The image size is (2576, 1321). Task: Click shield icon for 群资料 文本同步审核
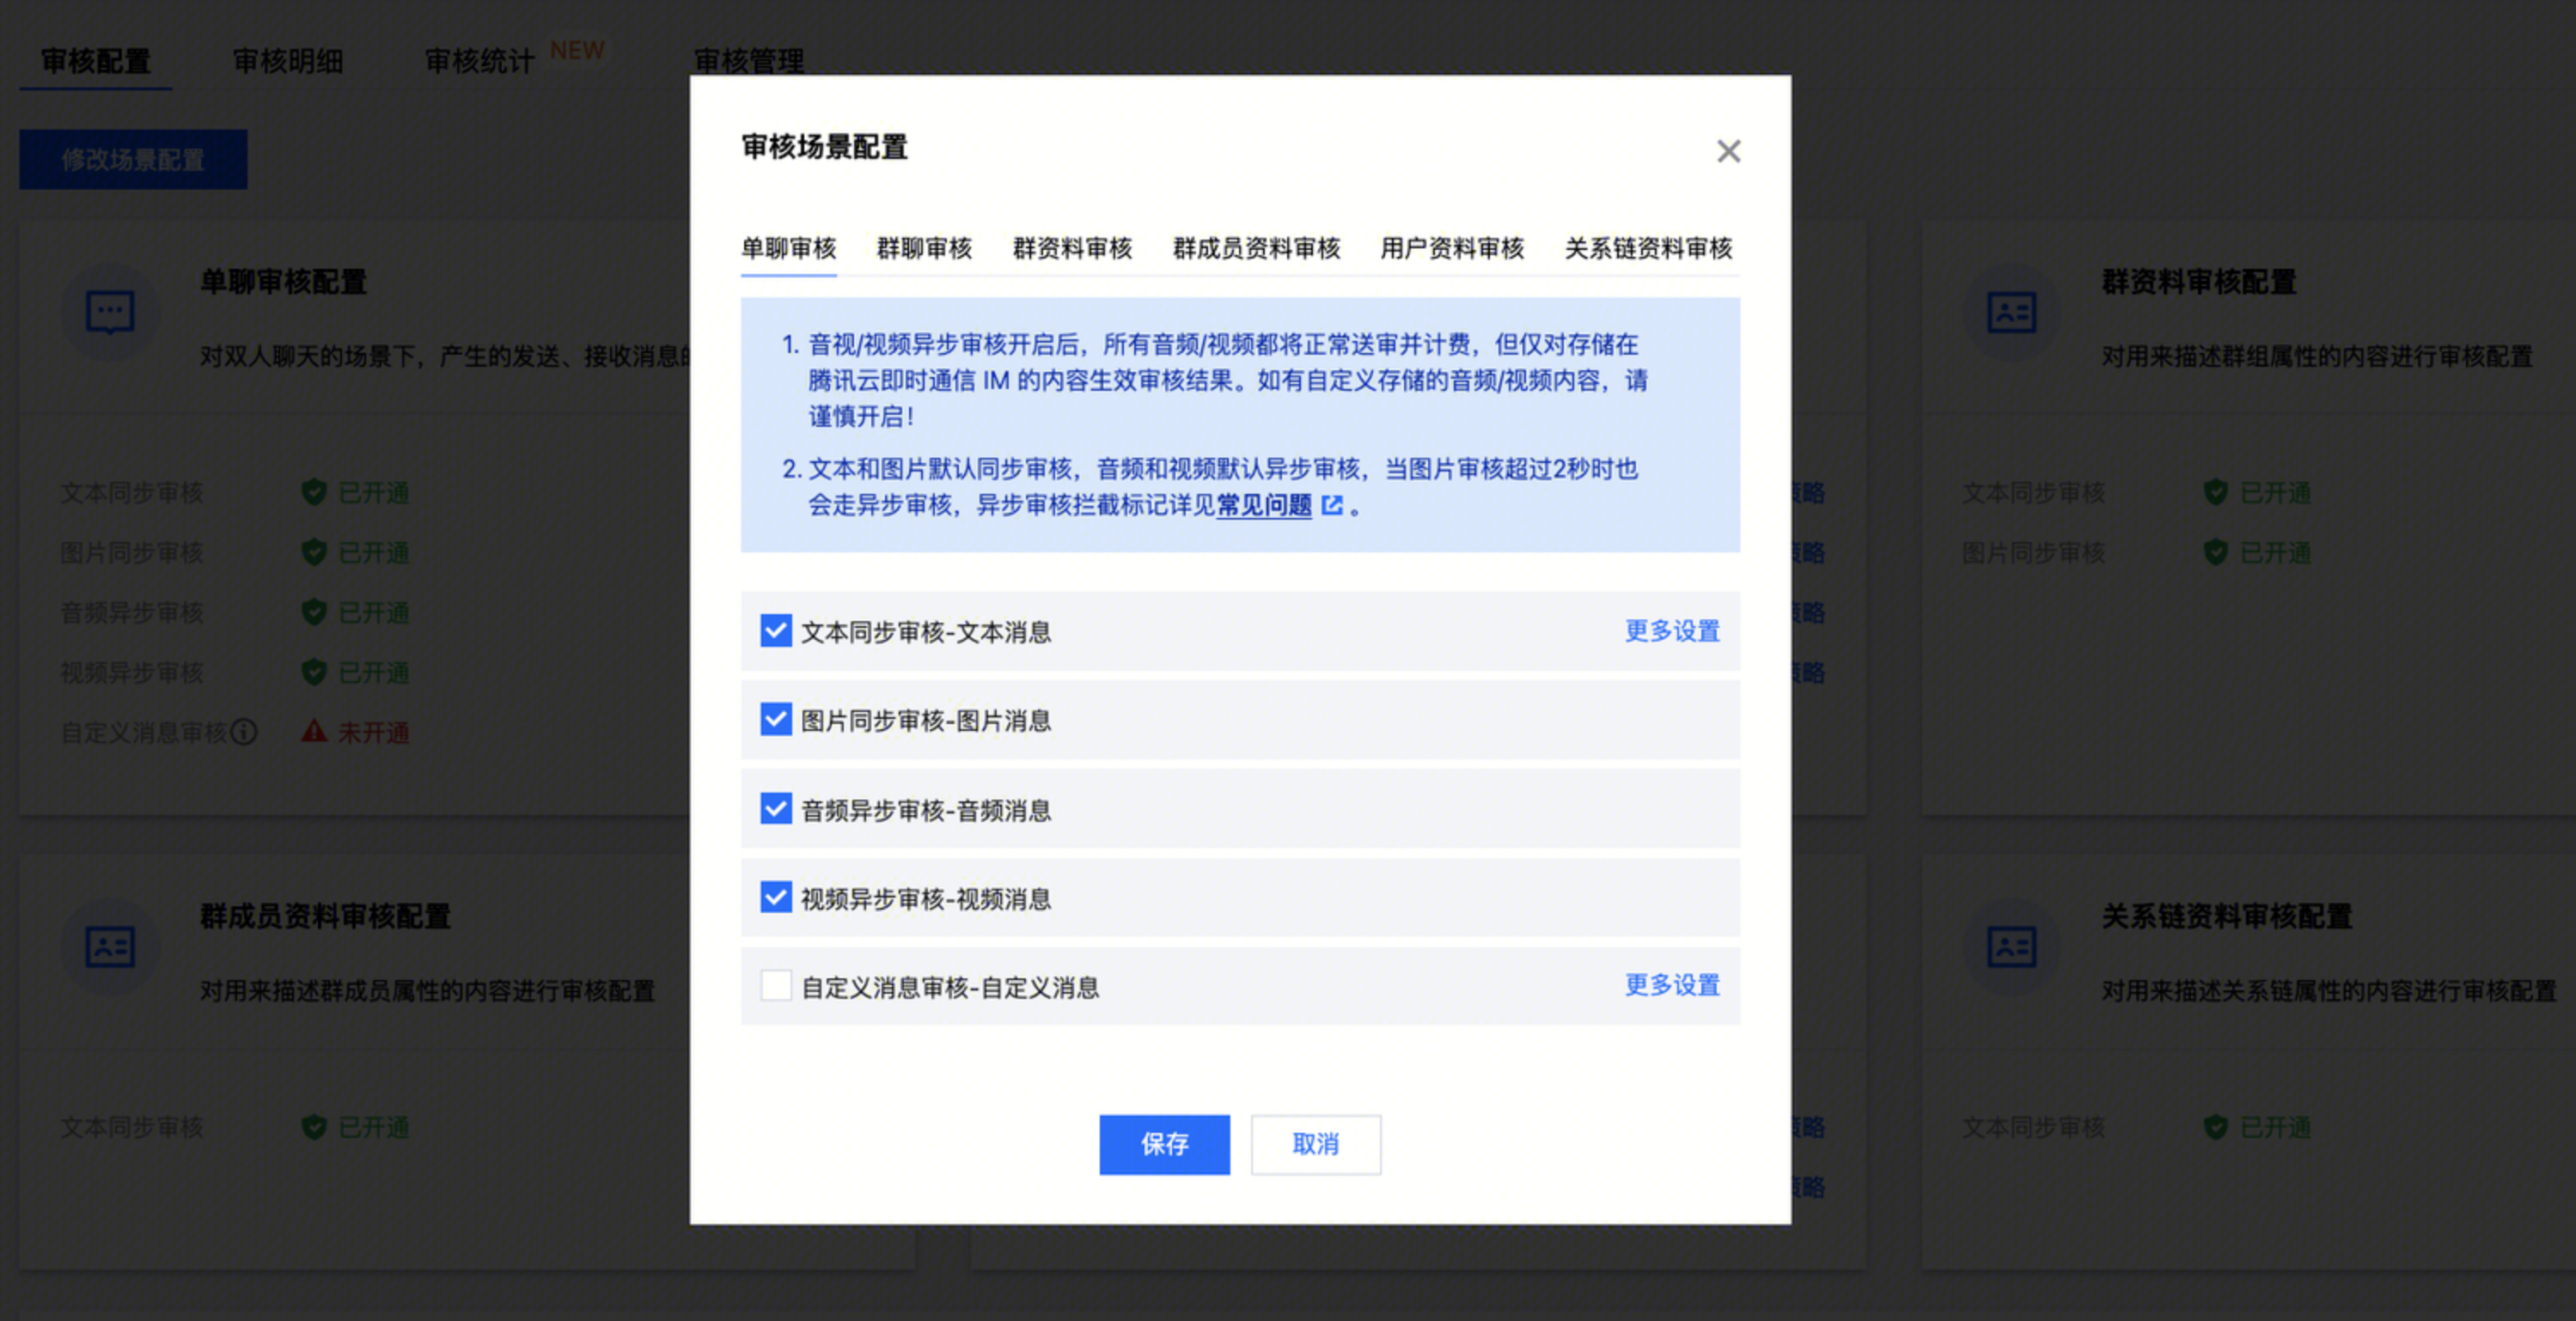point(2215,491)
